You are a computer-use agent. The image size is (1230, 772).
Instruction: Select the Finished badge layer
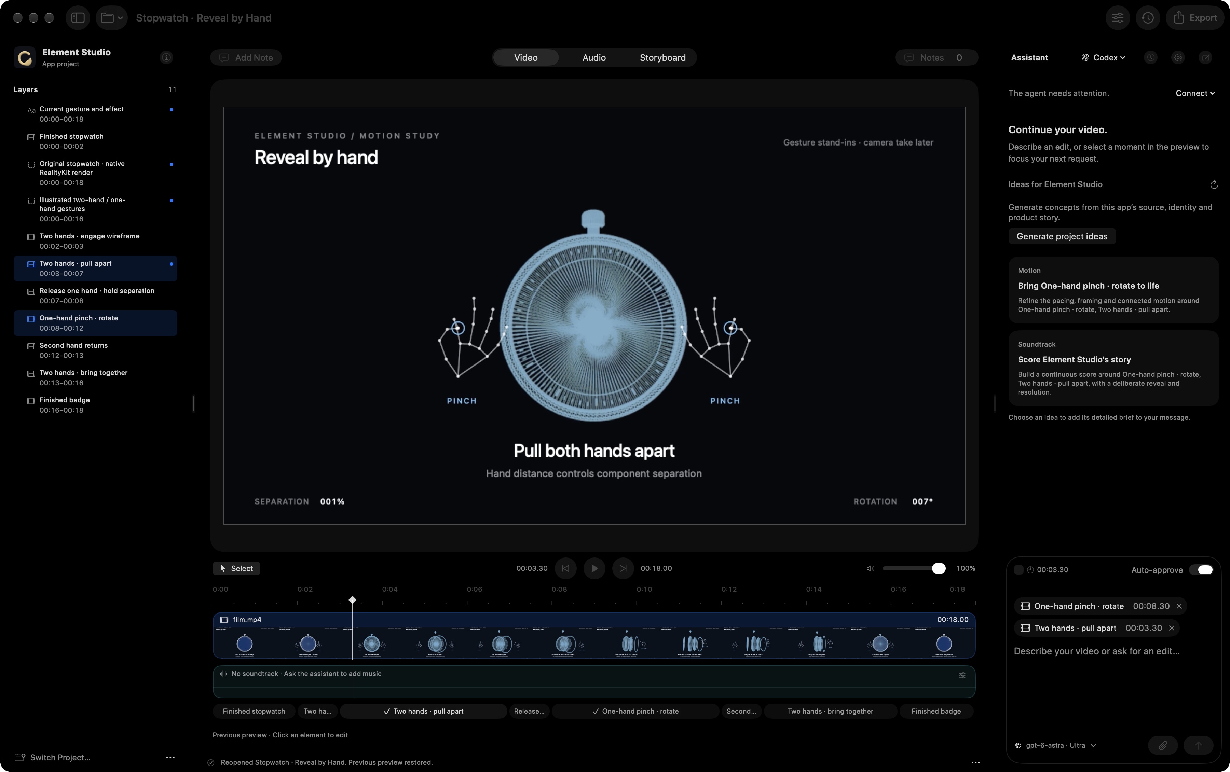point(95,405)
